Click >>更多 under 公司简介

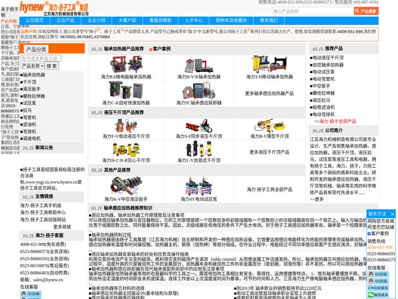[317, 199]
